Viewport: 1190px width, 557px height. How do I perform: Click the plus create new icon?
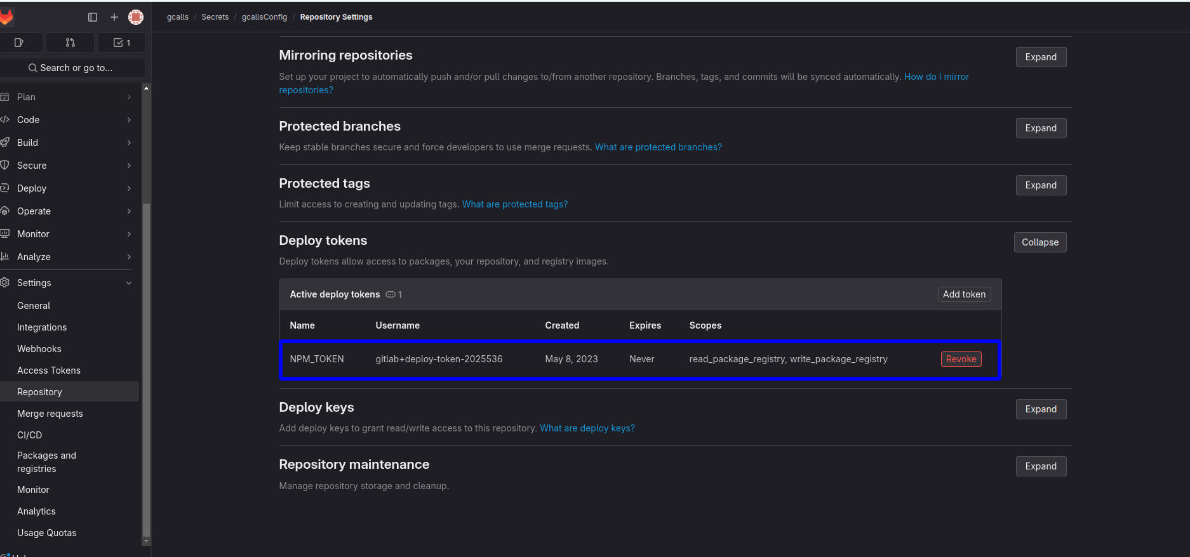click(x=114, y=17)
